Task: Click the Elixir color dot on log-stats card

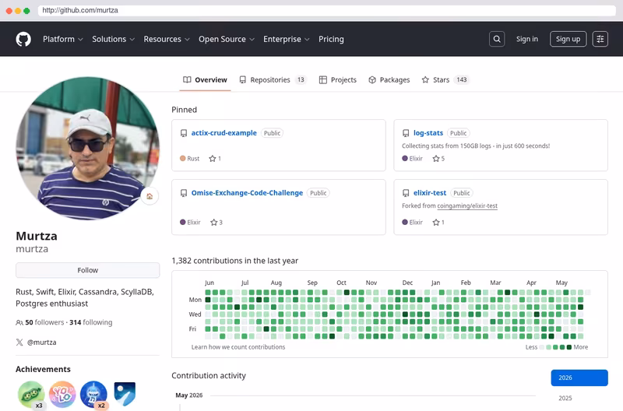Action: coord(405,159)
